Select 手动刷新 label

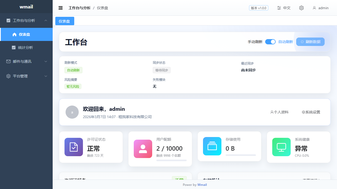(x=255, y=42)
